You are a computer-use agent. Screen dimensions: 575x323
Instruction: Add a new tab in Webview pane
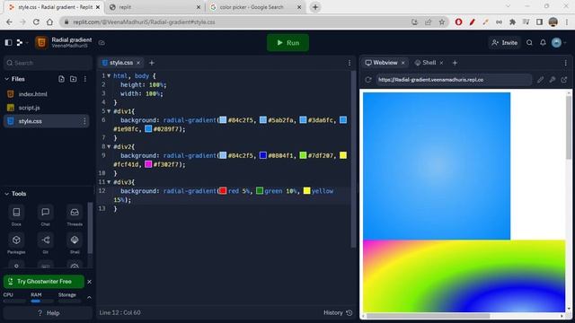[455, 63]
